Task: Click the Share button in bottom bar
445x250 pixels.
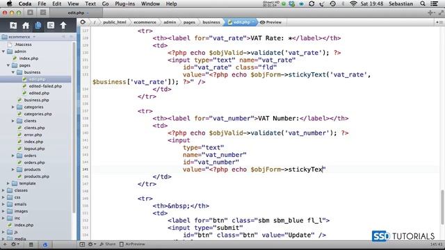Action: tap(108, 244)
